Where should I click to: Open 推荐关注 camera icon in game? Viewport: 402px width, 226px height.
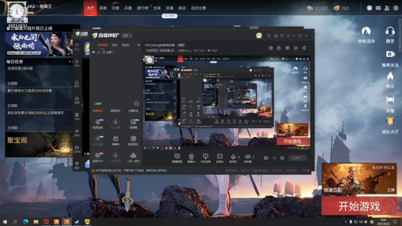pyautogui.click(x=390, y=58)
